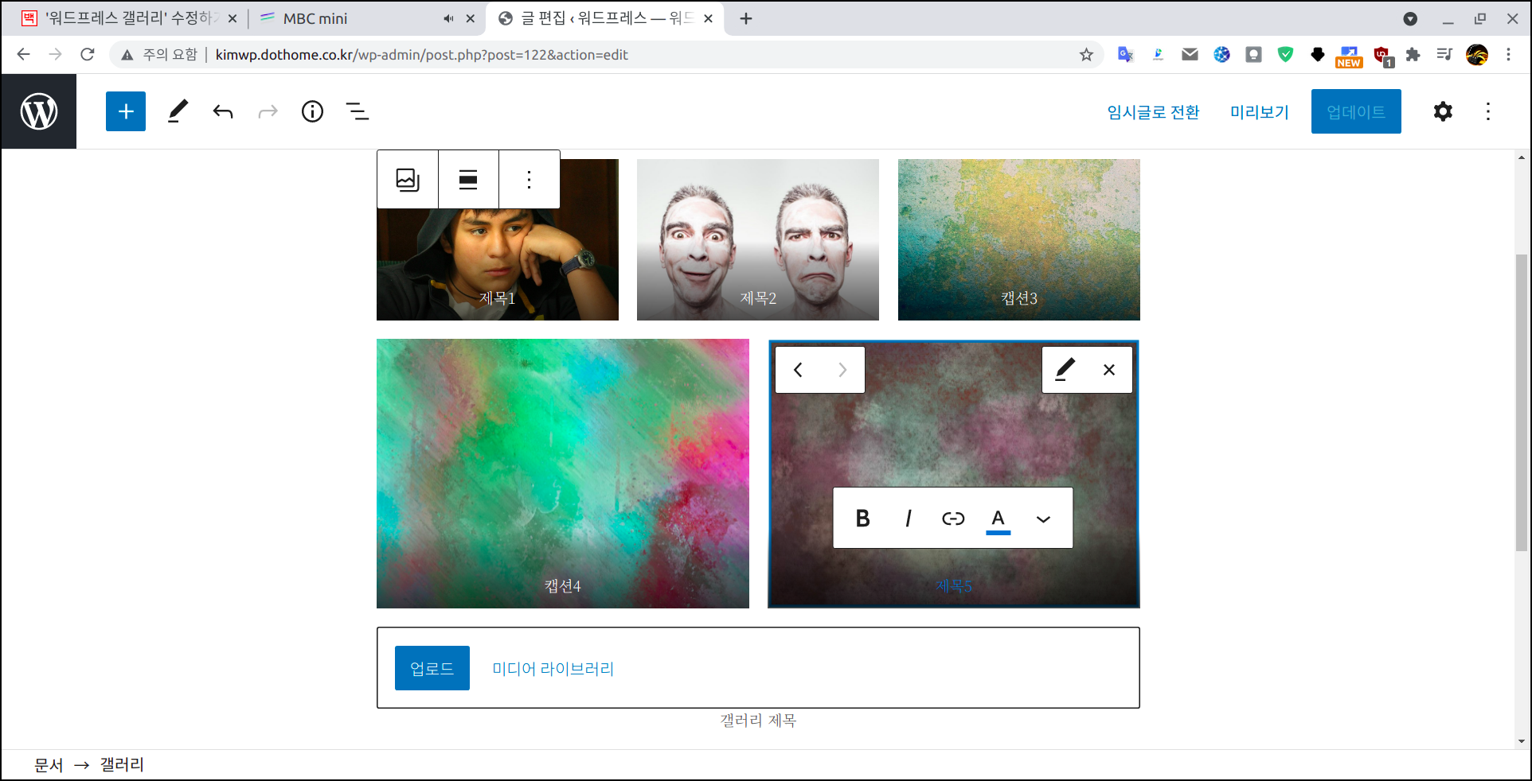Mute the MBC mini tab audio icon
This screenshot has height=781, width=1532.
[x=448, y=18]
